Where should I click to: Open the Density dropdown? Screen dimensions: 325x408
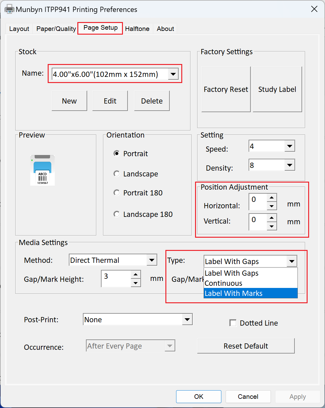(290, 165)
